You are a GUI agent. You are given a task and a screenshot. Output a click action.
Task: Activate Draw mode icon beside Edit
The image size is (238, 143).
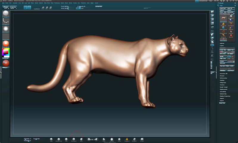29,7
